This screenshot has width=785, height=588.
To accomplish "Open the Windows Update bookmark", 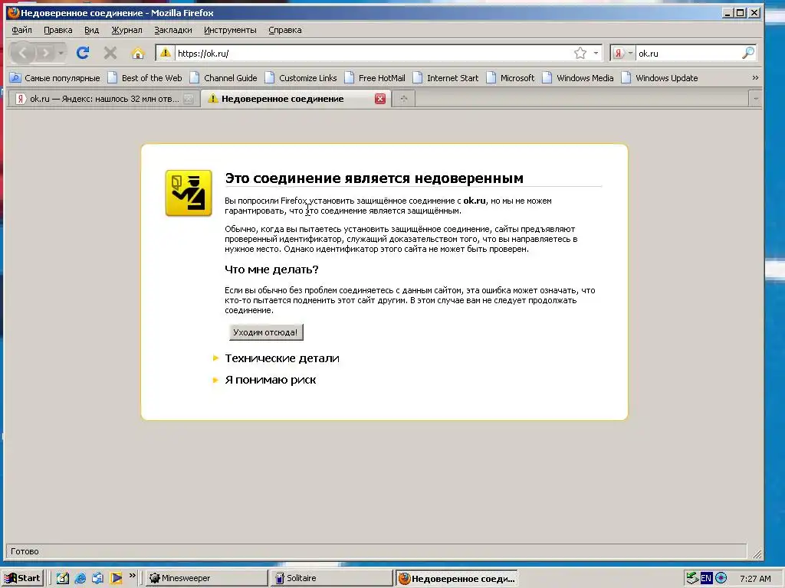I will point(660,78).
